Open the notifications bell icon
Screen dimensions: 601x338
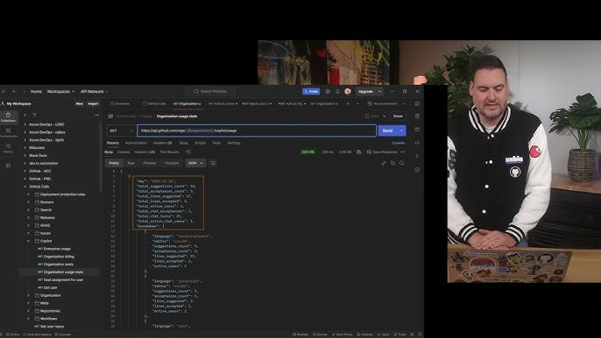pos(337,92)
